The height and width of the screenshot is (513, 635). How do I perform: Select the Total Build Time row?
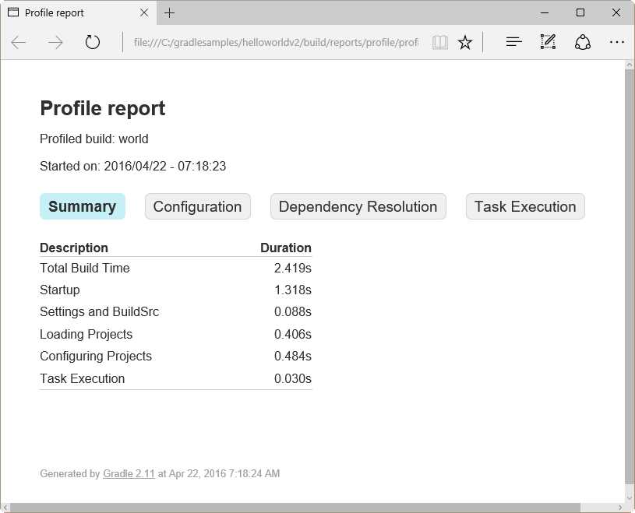click(x=84, y=268)
